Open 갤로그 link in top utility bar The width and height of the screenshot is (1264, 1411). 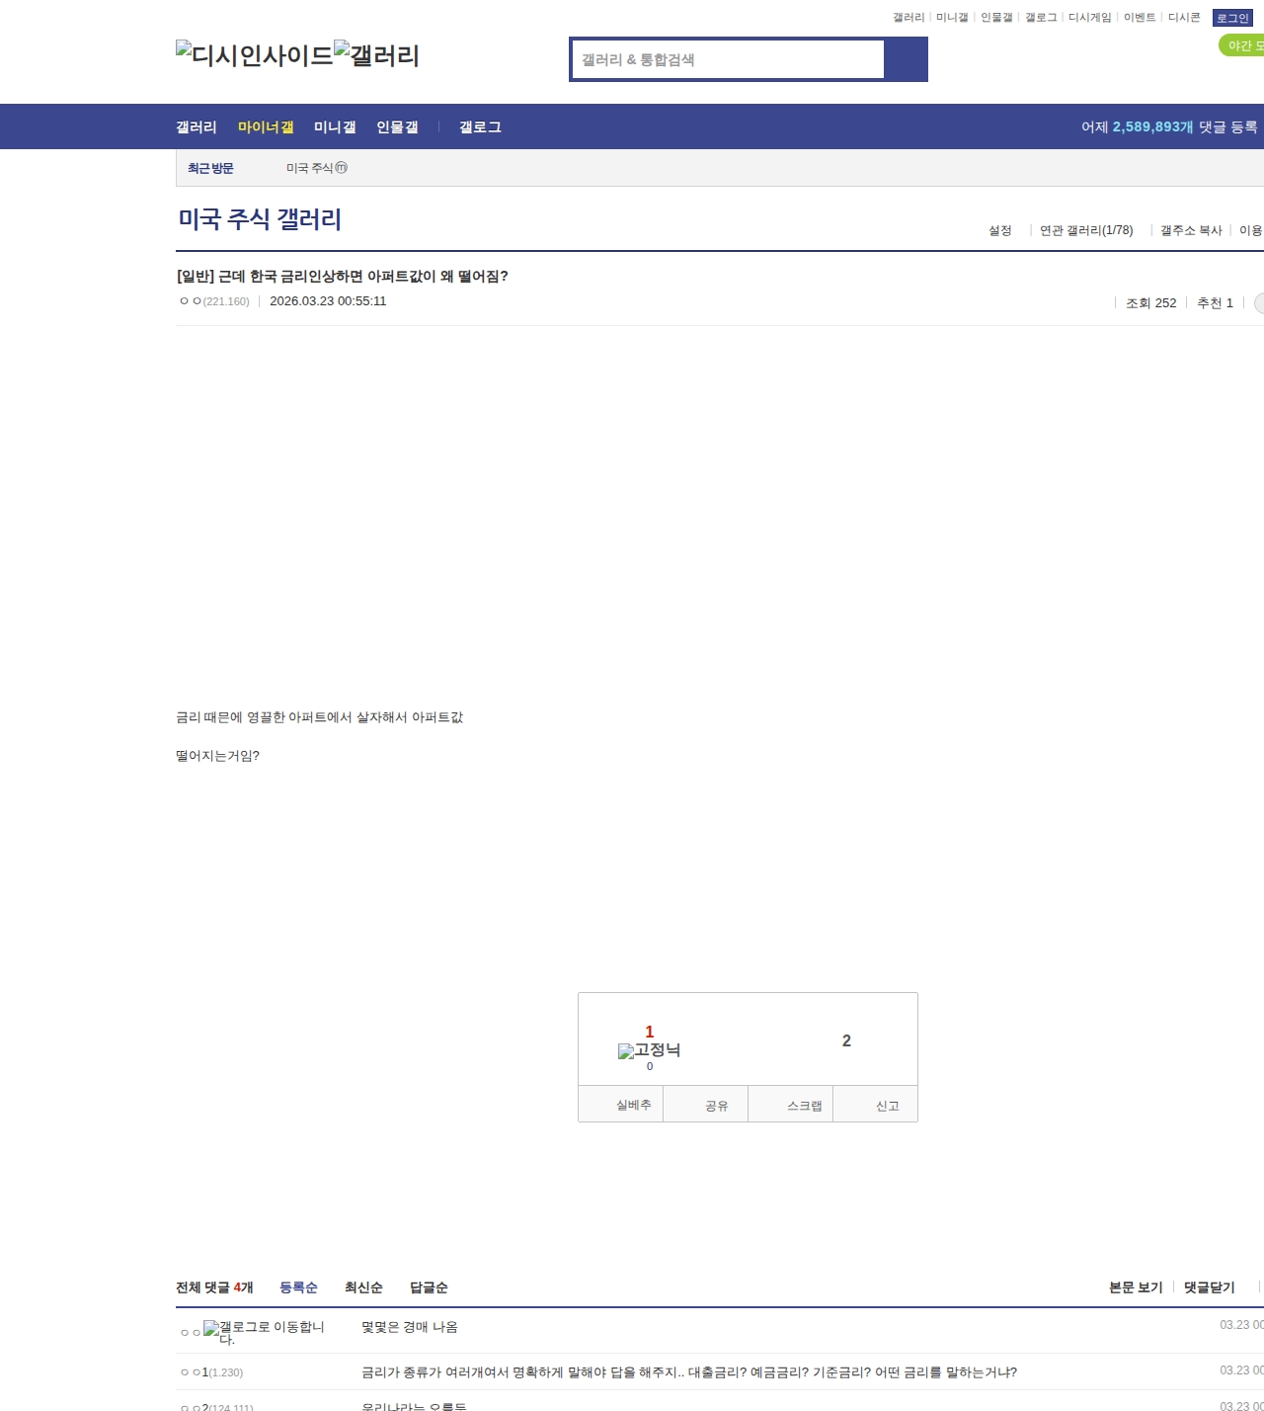click(1041, 18)
